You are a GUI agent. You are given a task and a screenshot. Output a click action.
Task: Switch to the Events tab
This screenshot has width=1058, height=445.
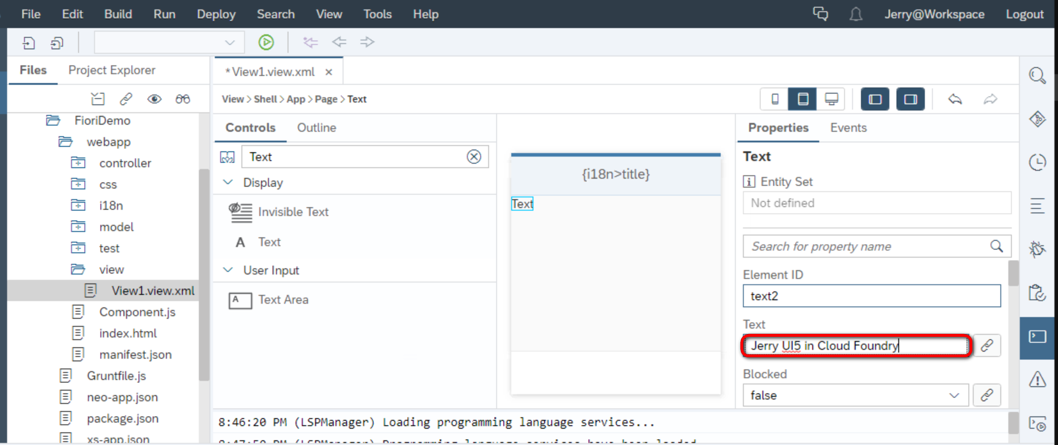pyautogui.click(x=848, y=128)
